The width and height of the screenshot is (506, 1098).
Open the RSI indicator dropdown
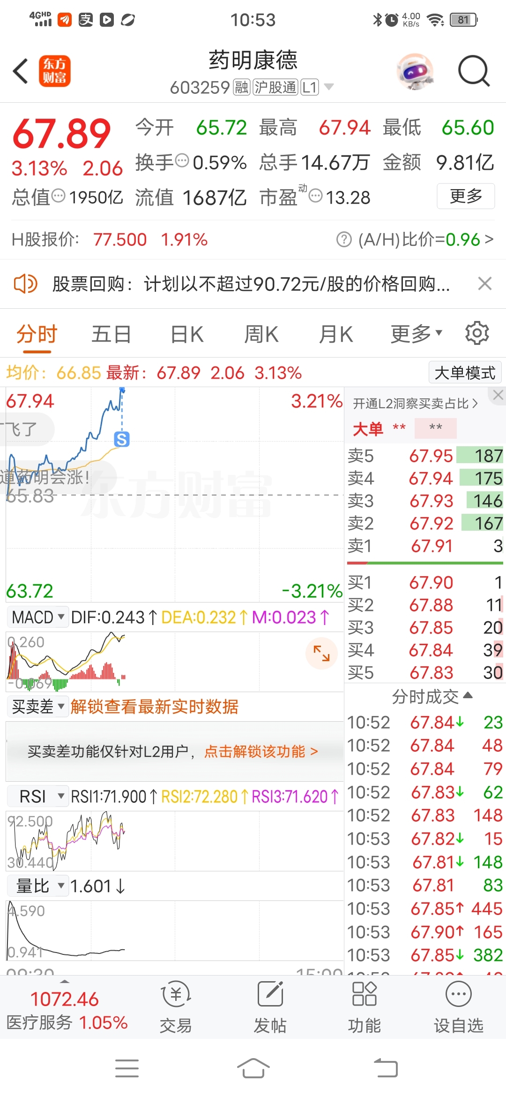click(38, 796)
